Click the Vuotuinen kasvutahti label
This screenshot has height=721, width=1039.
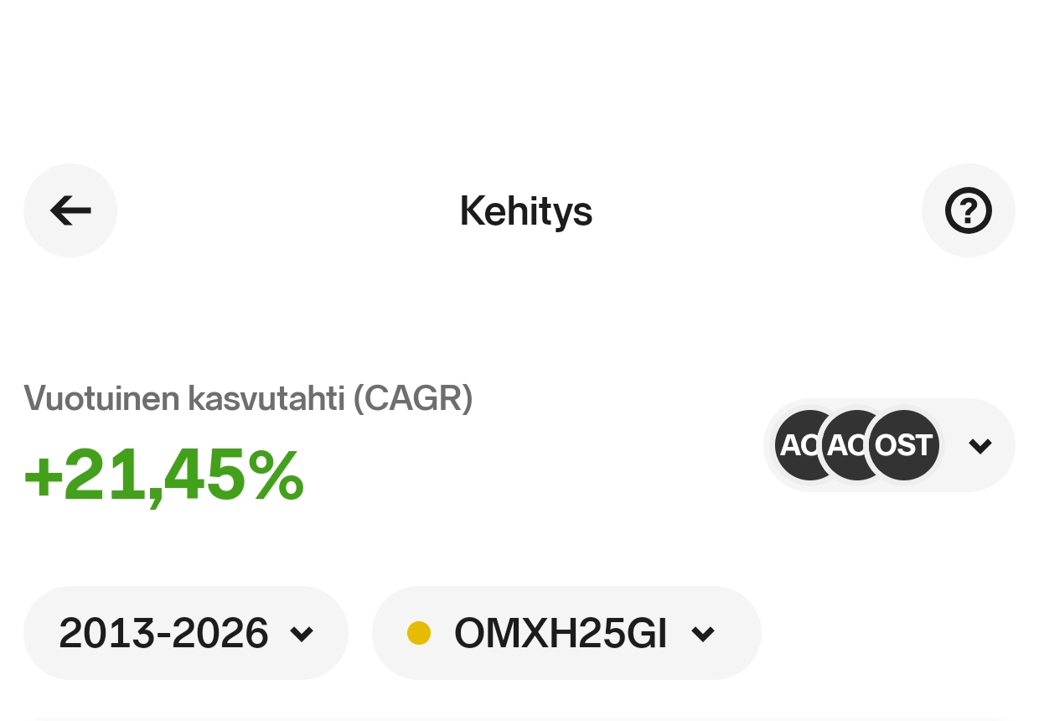coord(184,398)
